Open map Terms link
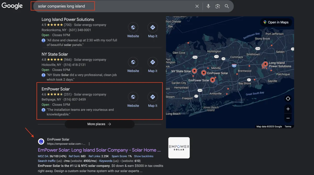Screen dimensions: 314x175 (288, 126)
